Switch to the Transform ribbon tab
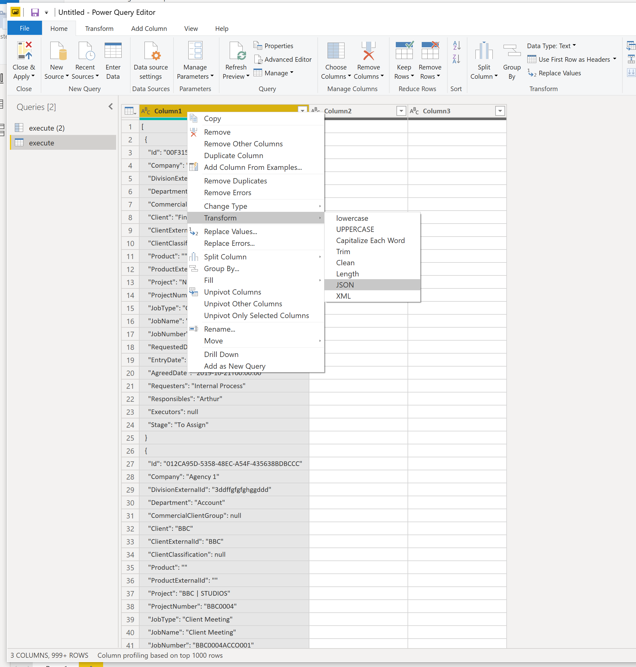 [99, 28]
